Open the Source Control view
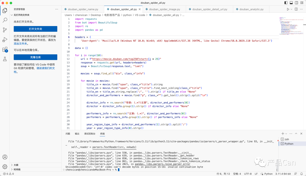 [5, 30]
